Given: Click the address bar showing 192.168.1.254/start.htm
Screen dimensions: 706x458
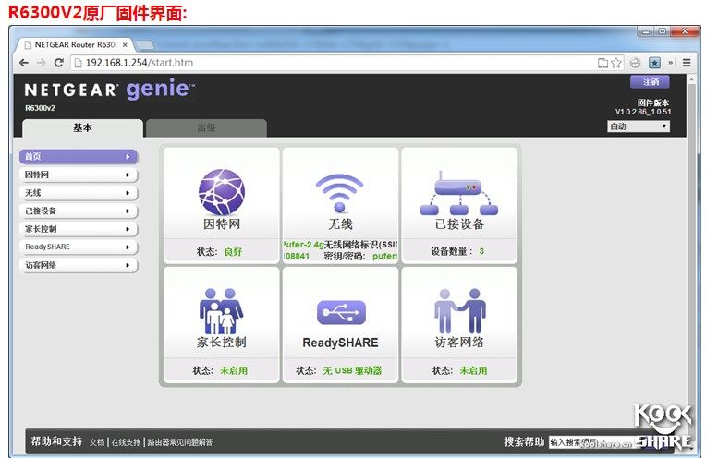Looking at the screenshot, I should 334,63.
